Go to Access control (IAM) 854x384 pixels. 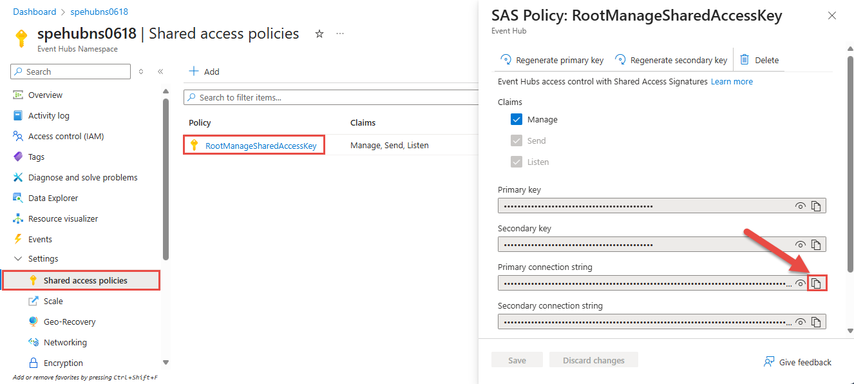[x=66, y=136]
